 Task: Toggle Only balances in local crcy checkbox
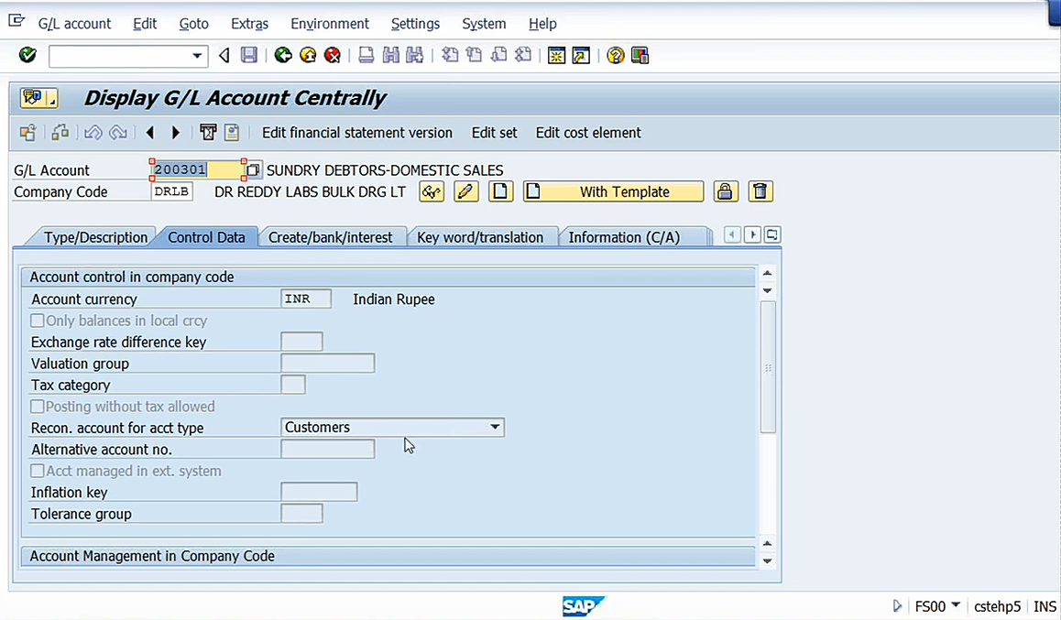point(38,321)
